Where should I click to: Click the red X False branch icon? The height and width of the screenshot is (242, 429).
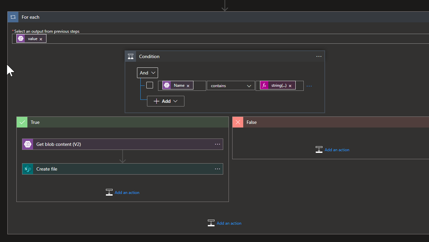[x=238, y=122]
